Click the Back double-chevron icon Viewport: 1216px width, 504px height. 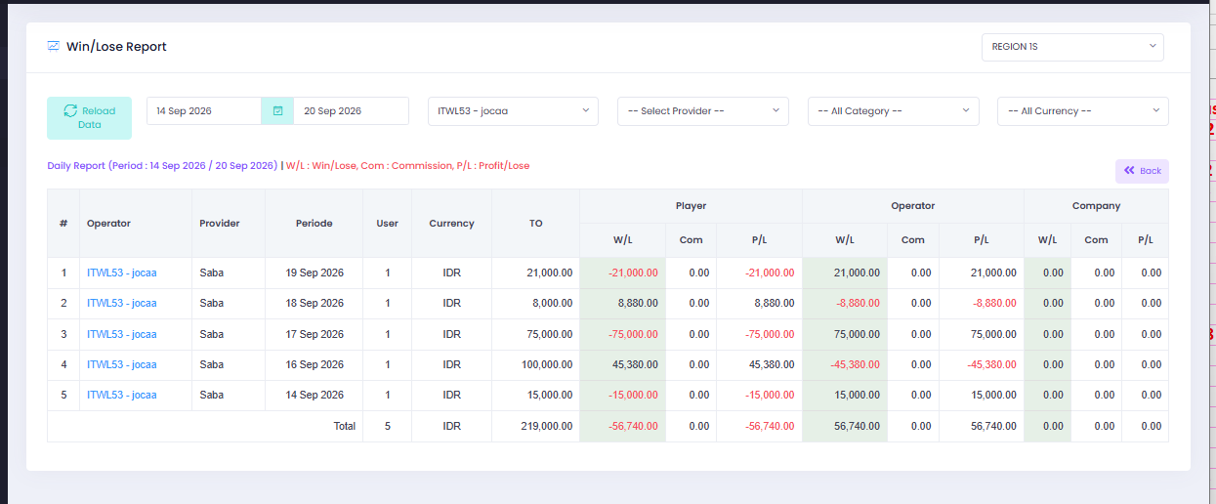[x=1129, y=171]
